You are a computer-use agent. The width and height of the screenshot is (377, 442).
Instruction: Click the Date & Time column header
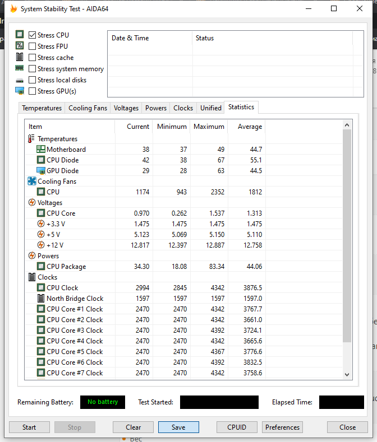click(150, 38)
